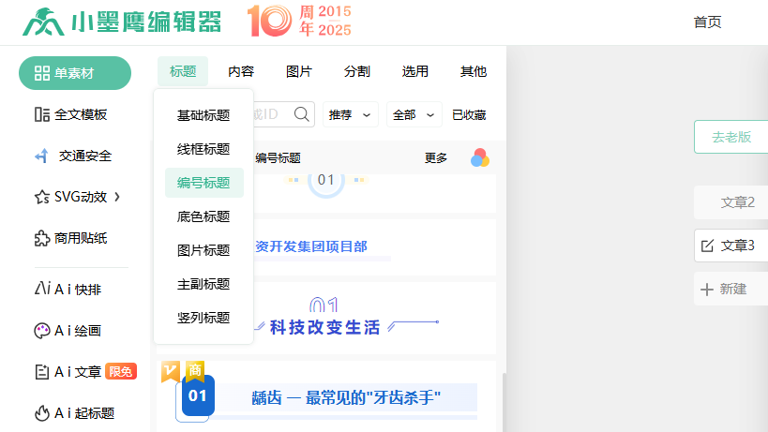Open 交通安全 category in sidebar

pos(73,156)
